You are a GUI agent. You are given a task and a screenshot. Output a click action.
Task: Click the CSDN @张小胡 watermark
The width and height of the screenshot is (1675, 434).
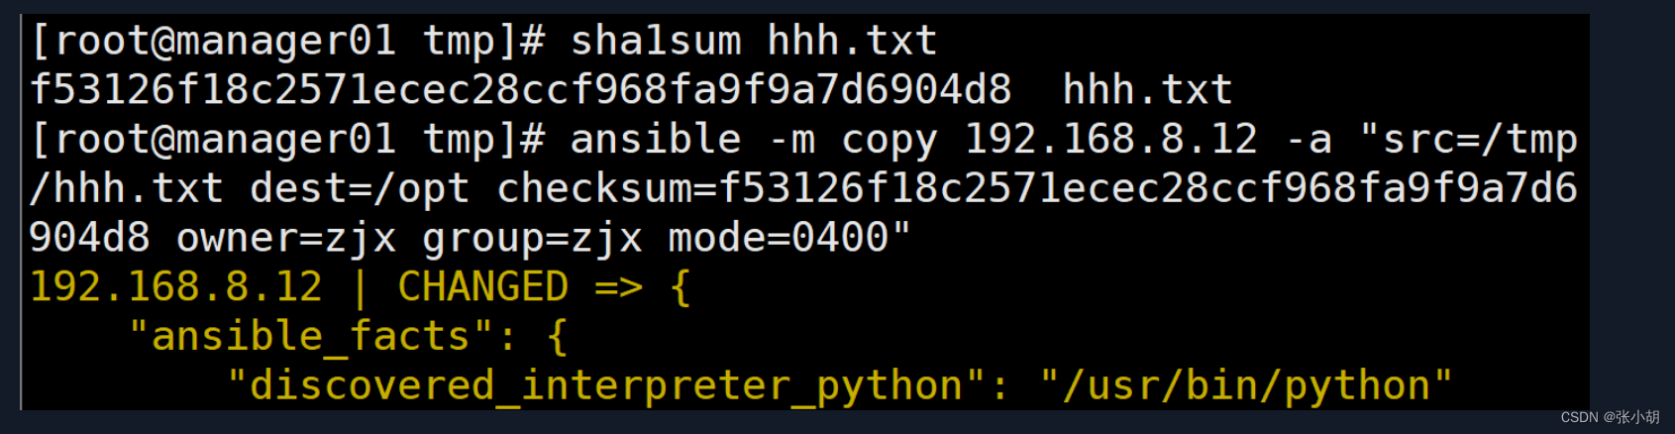1610,417
